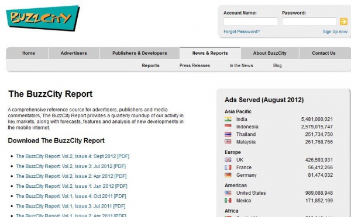Click the Europe region label
This screenshot has height=217, width=351.
233,152
